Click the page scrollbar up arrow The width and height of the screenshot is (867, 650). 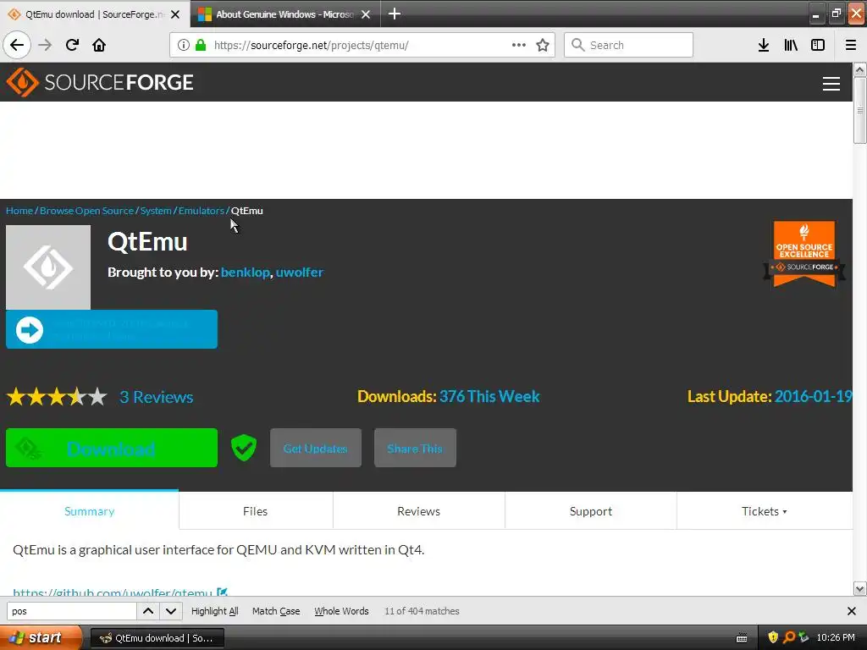pos(859,69)
